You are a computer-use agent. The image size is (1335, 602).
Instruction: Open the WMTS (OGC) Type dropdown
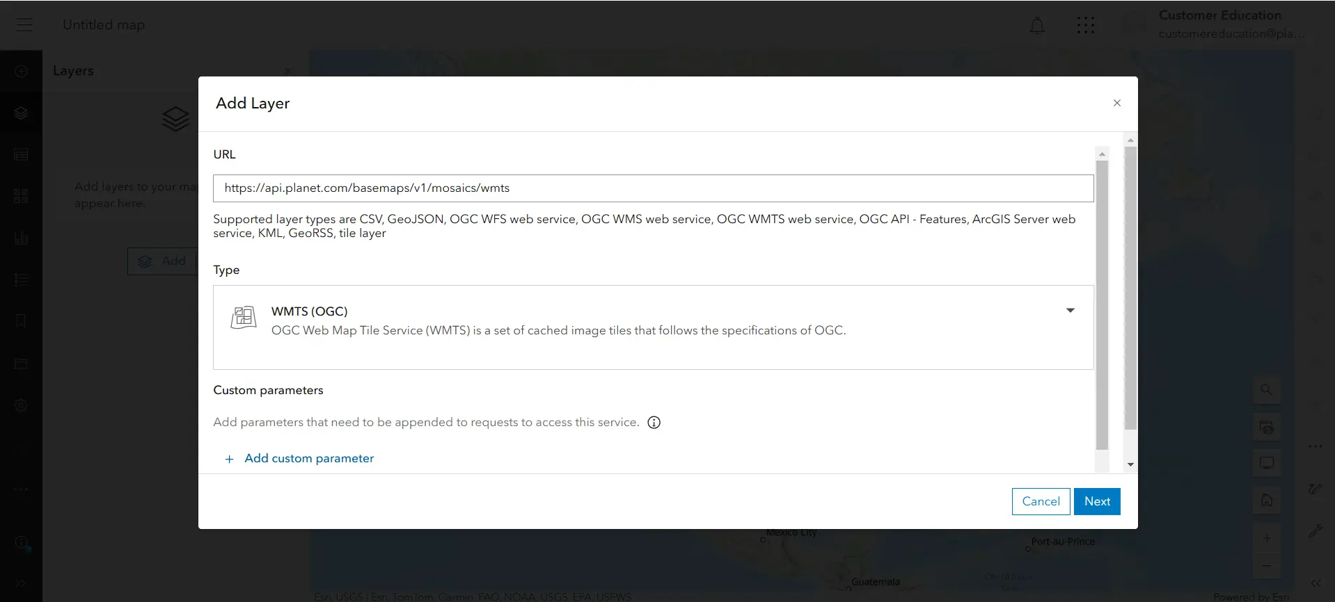pyautogui.click(x=653, y=327)
